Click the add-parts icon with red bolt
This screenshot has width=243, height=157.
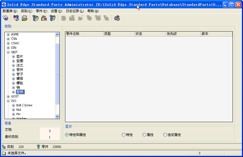click(x=16, y=18)
